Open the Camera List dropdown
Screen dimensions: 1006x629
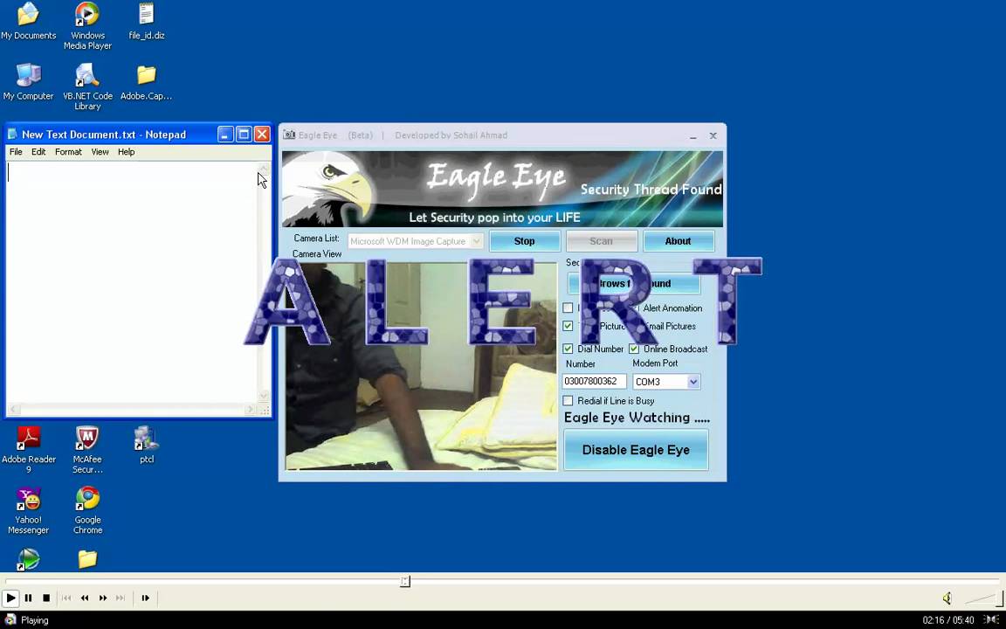pos(416,241)
